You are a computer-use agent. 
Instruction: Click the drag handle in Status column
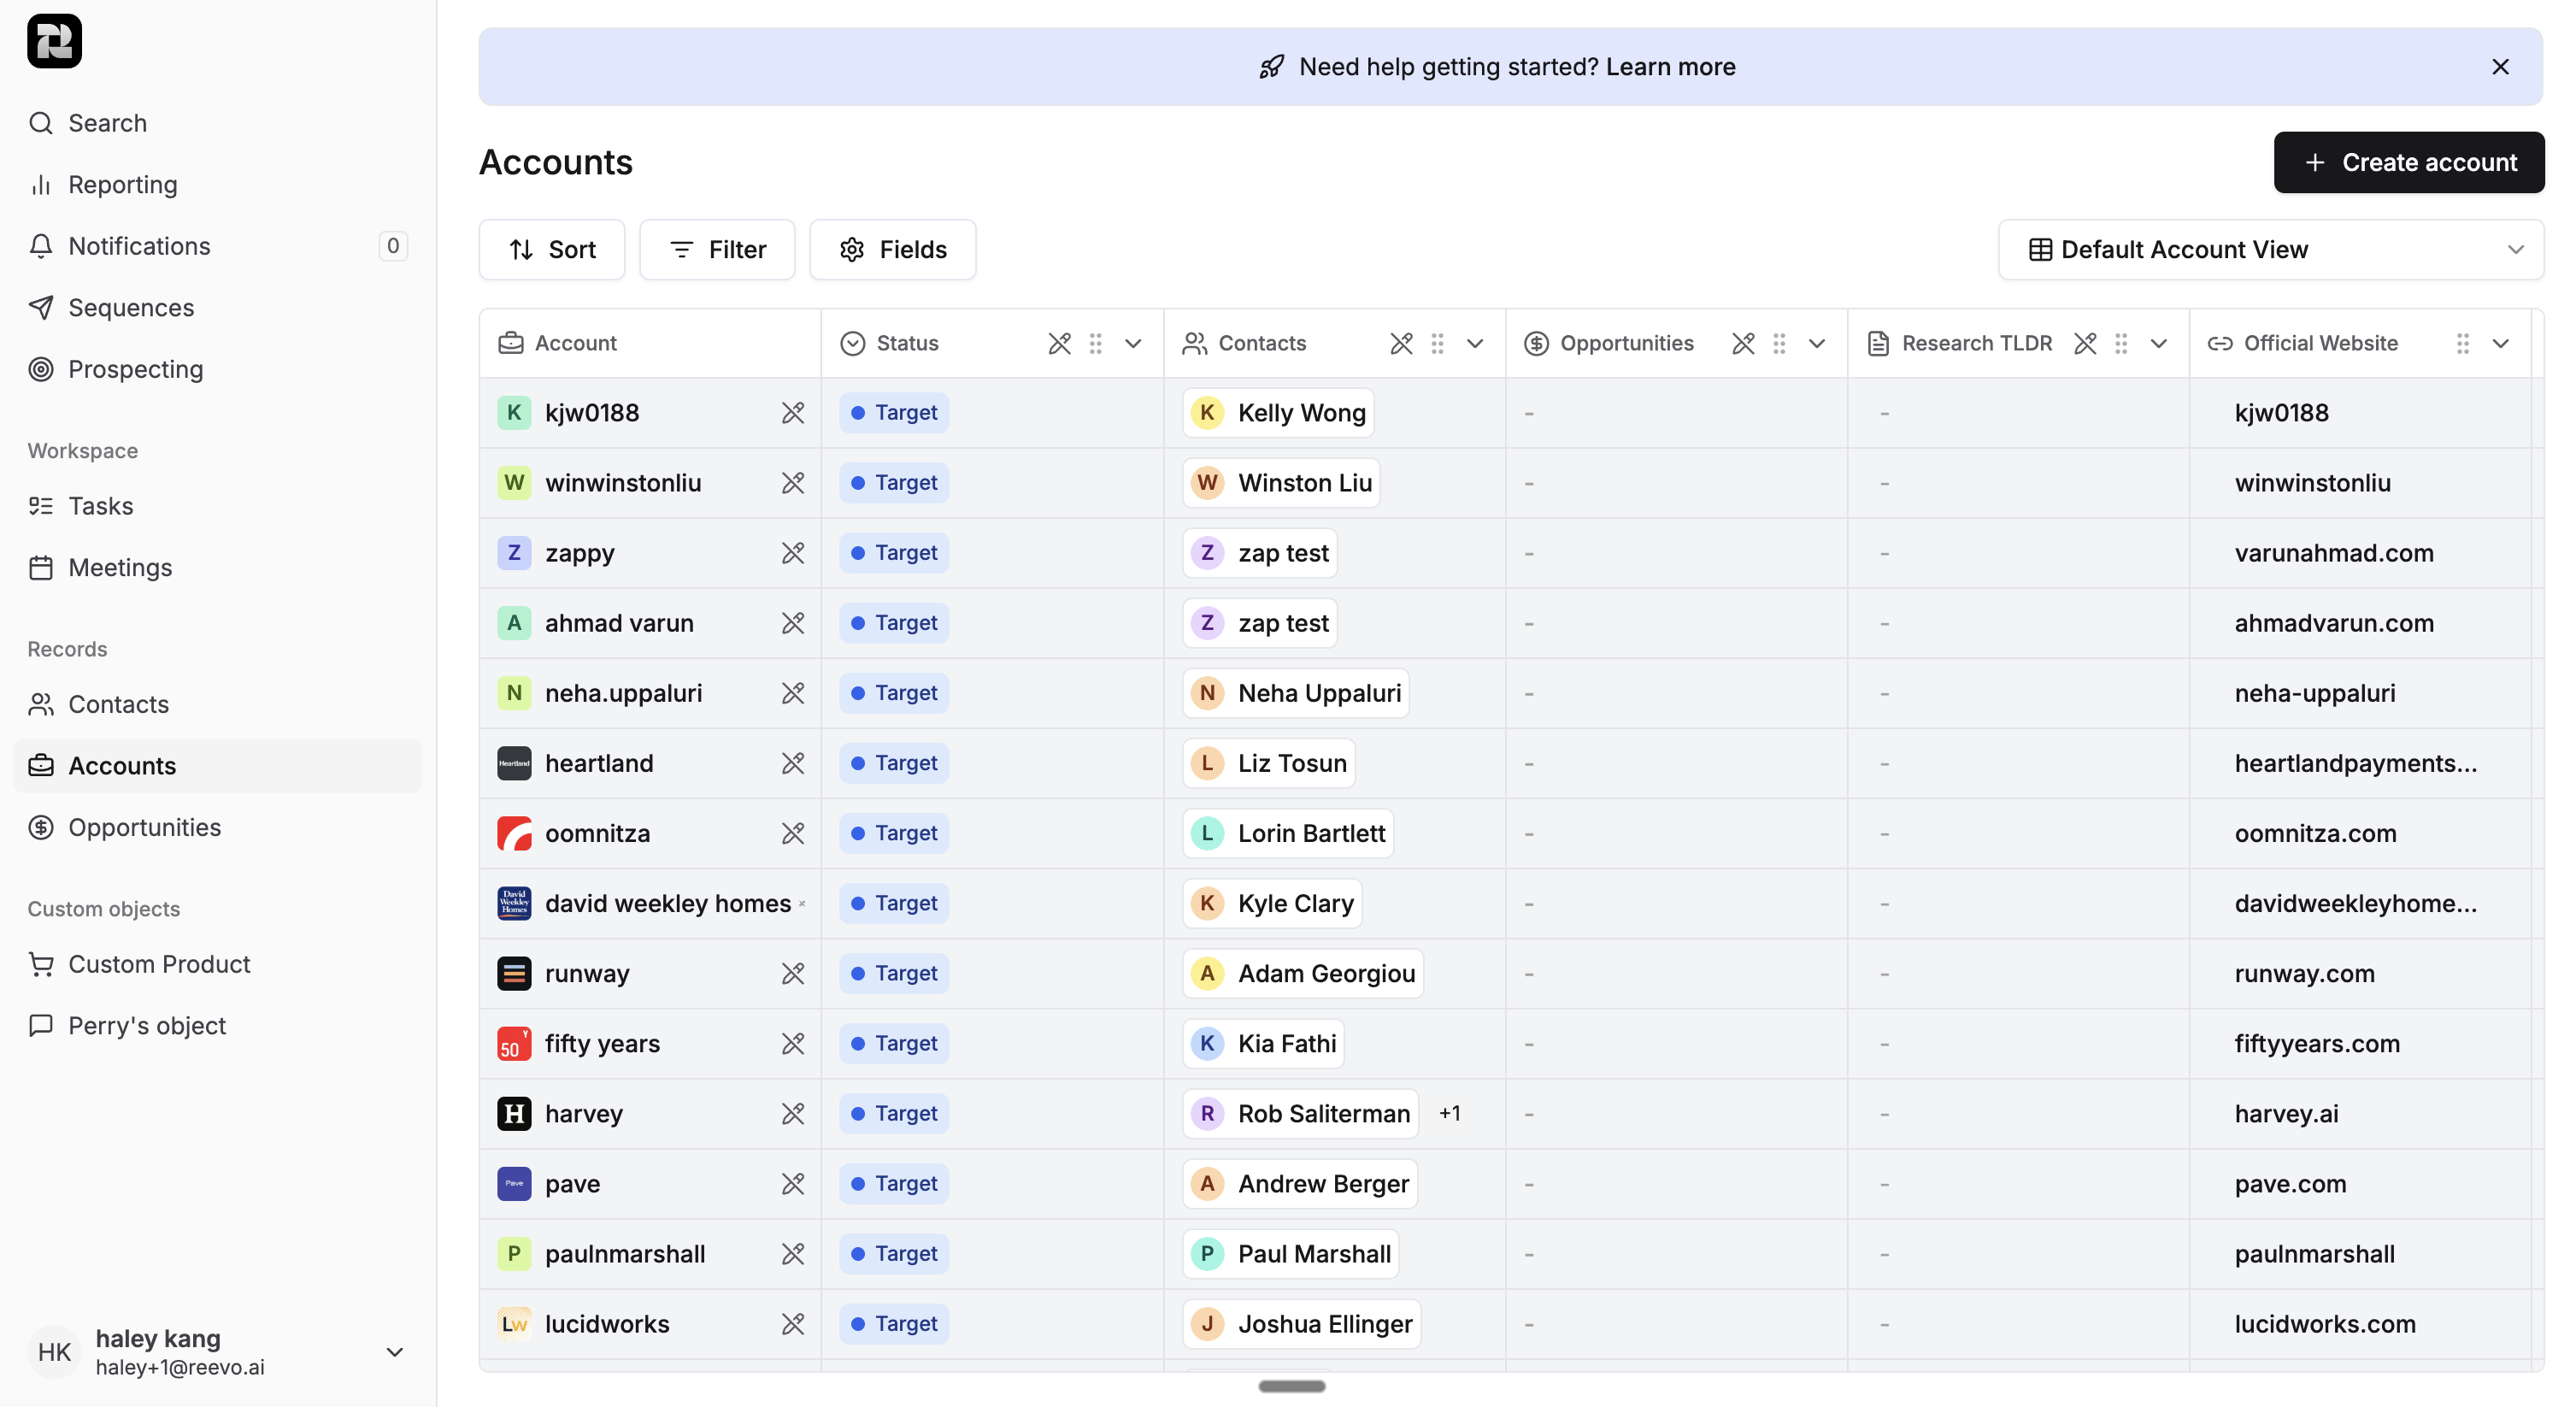1096,343
